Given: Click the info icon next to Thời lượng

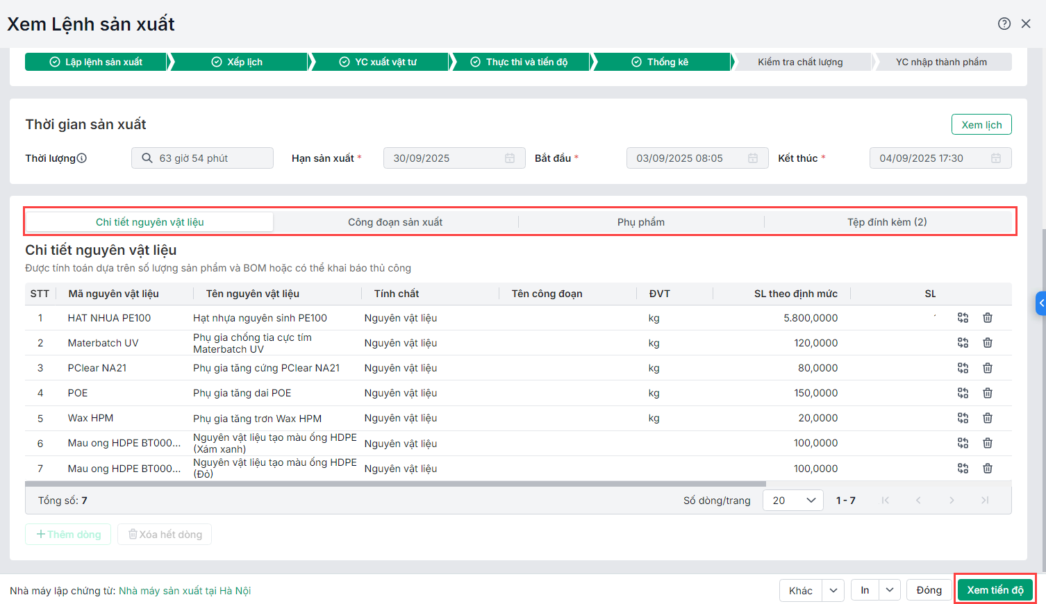Looking at the screenshot, I should pyautogui.click(x=81, y=158).
